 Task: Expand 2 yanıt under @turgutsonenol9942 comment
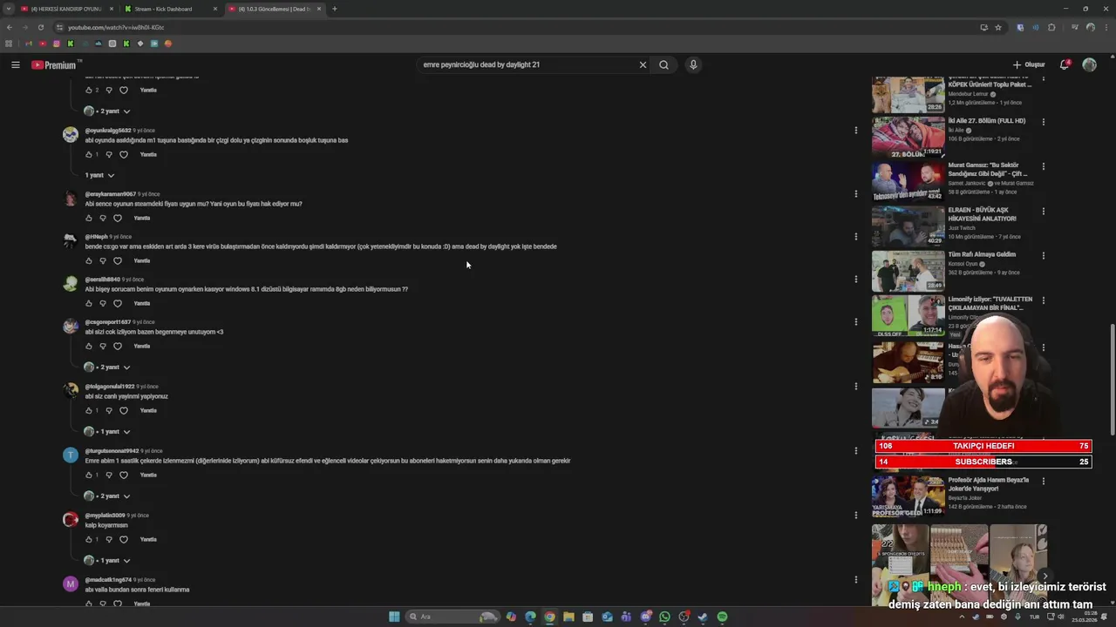coord(107,496)
